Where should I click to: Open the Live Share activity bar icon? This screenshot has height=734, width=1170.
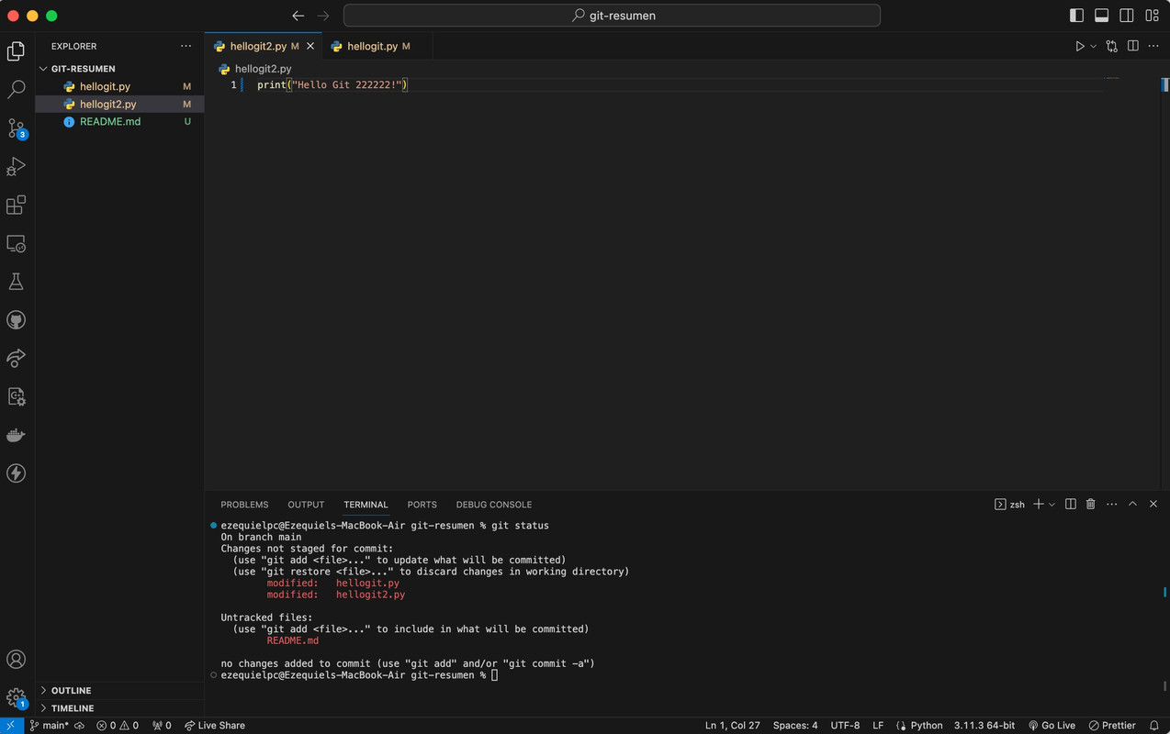16,358
